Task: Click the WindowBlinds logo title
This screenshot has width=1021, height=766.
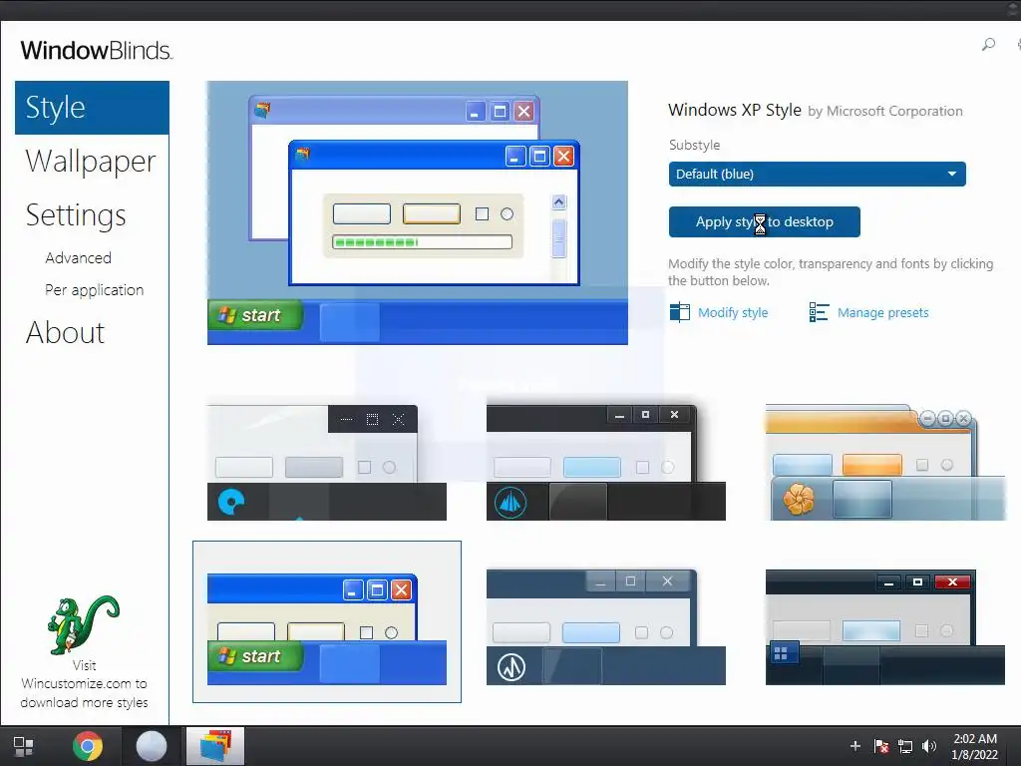Action: click(x=97, y=50)
